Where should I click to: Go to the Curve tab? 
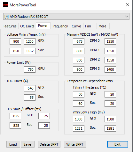(76, 26)
